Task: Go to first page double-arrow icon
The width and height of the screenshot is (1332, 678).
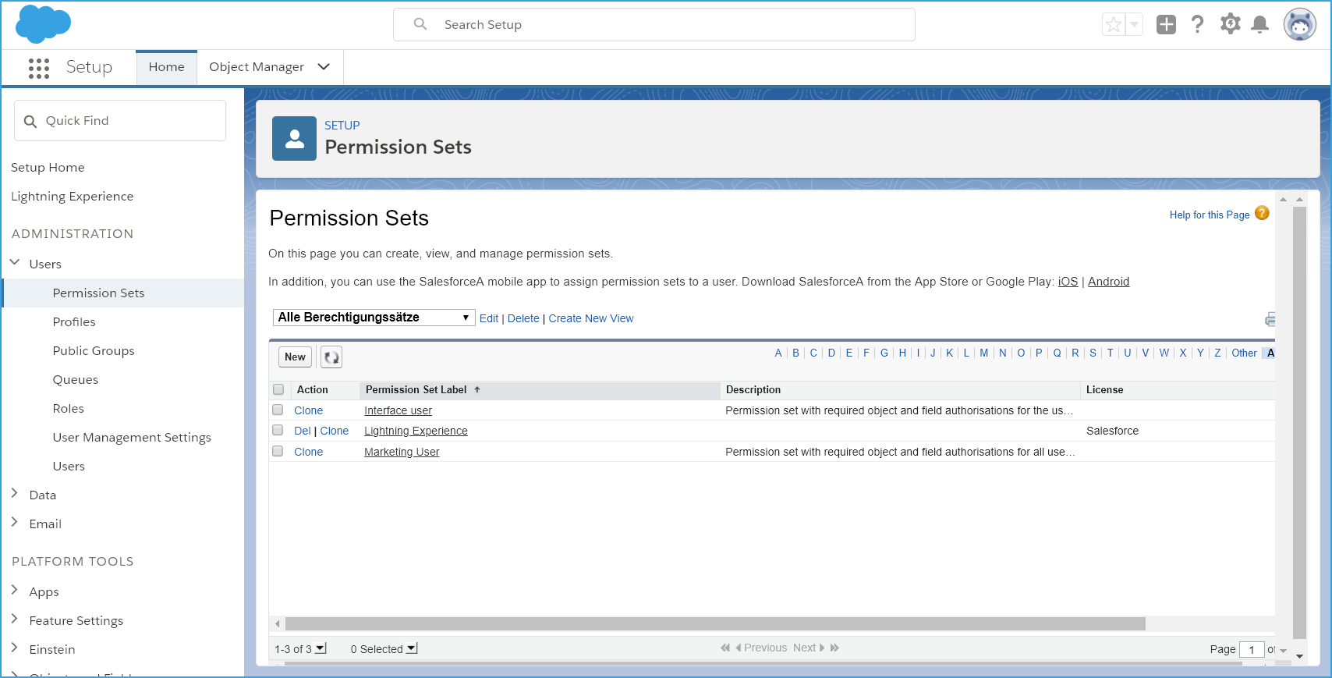Action: point(725,648)
